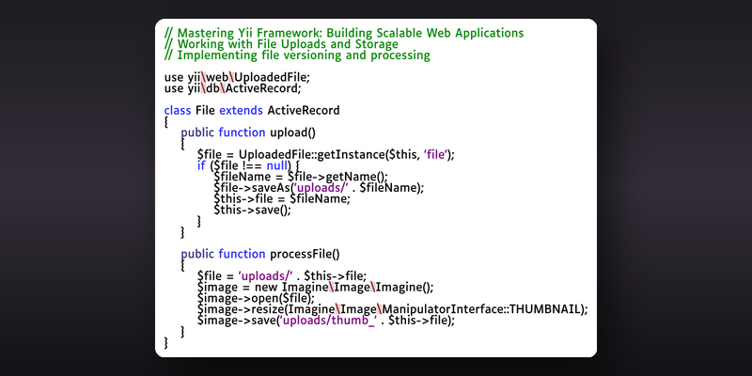752x376 pixels.
Task: Click the 'public function processFile()' line
Action: (x=260, y=254)
